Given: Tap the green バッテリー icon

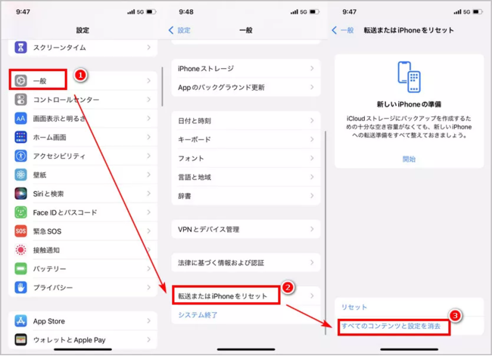Looking at the screenshot, I should (20, 269).
